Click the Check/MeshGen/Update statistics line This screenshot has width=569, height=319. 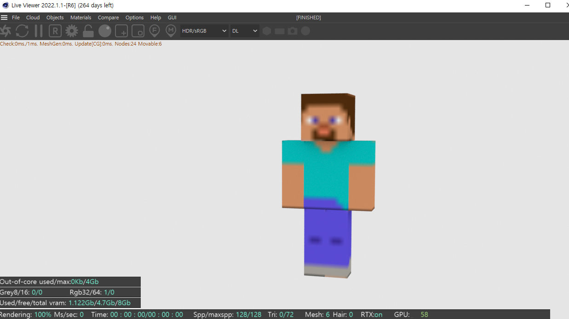tap(81, 44)
